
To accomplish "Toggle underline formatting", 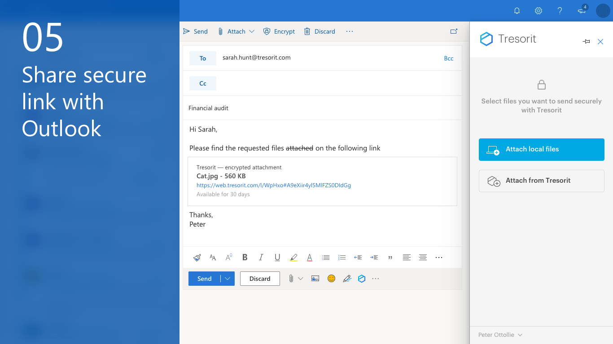I will [x=277, y=258].
